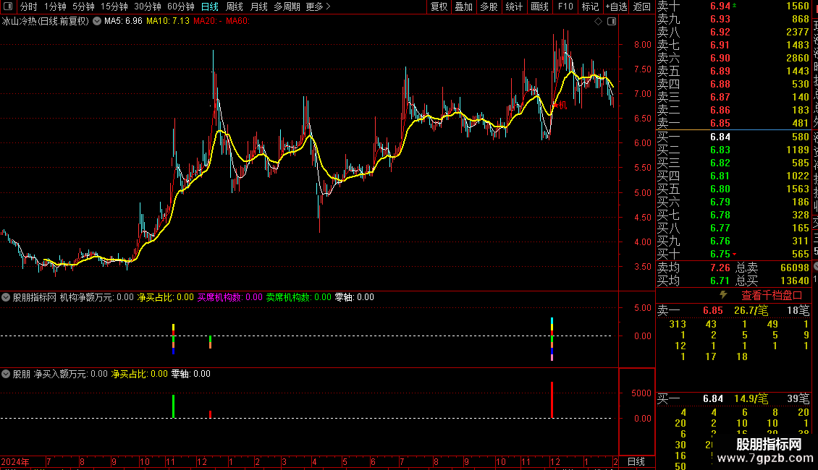Click the 标记 marker tool
818x470 pixels.
point(590,7)
